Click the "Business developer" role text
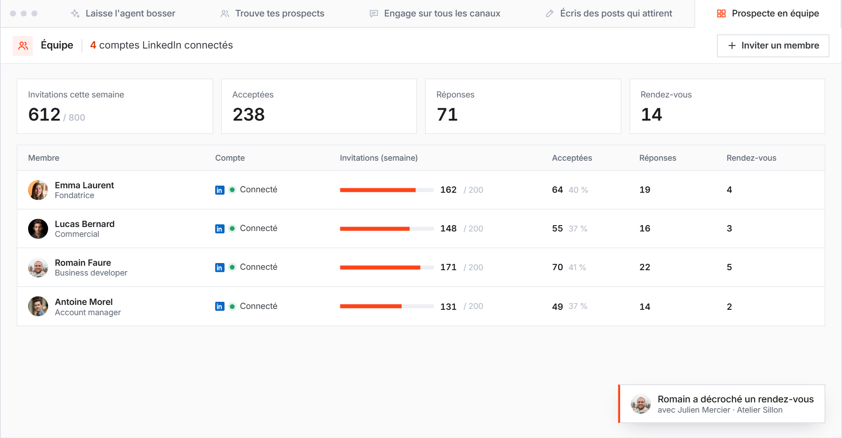842x438 pixels. (x=91, y=273)
